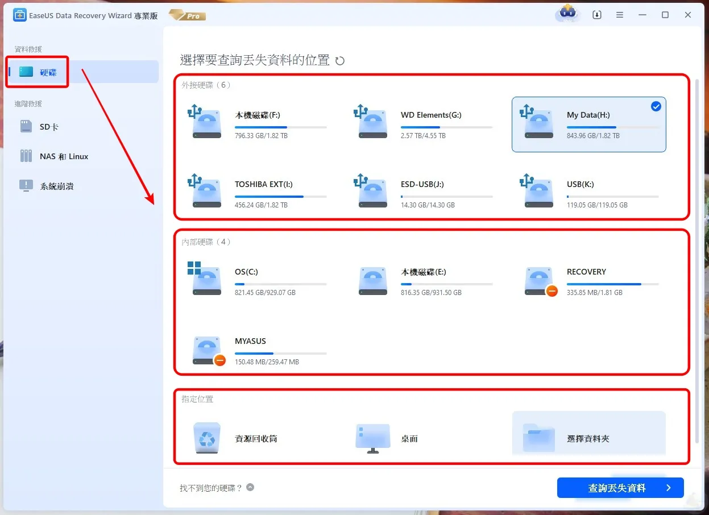This screenshot has width=709, height=515.
Task: Click the WD Elements(G:) drive name
Action: click(431, 115)
